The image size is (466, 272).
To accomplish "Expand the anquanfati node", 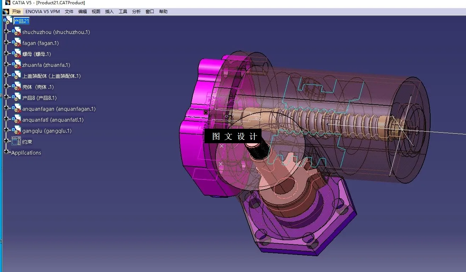I will point(6,120).
